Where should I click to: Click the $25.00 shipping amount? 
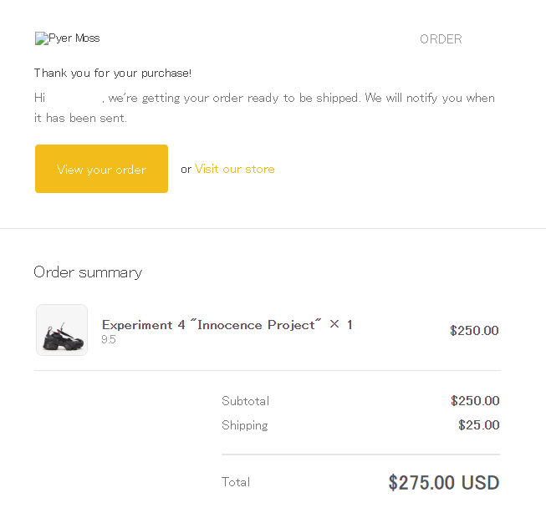(x=479, y=425)
